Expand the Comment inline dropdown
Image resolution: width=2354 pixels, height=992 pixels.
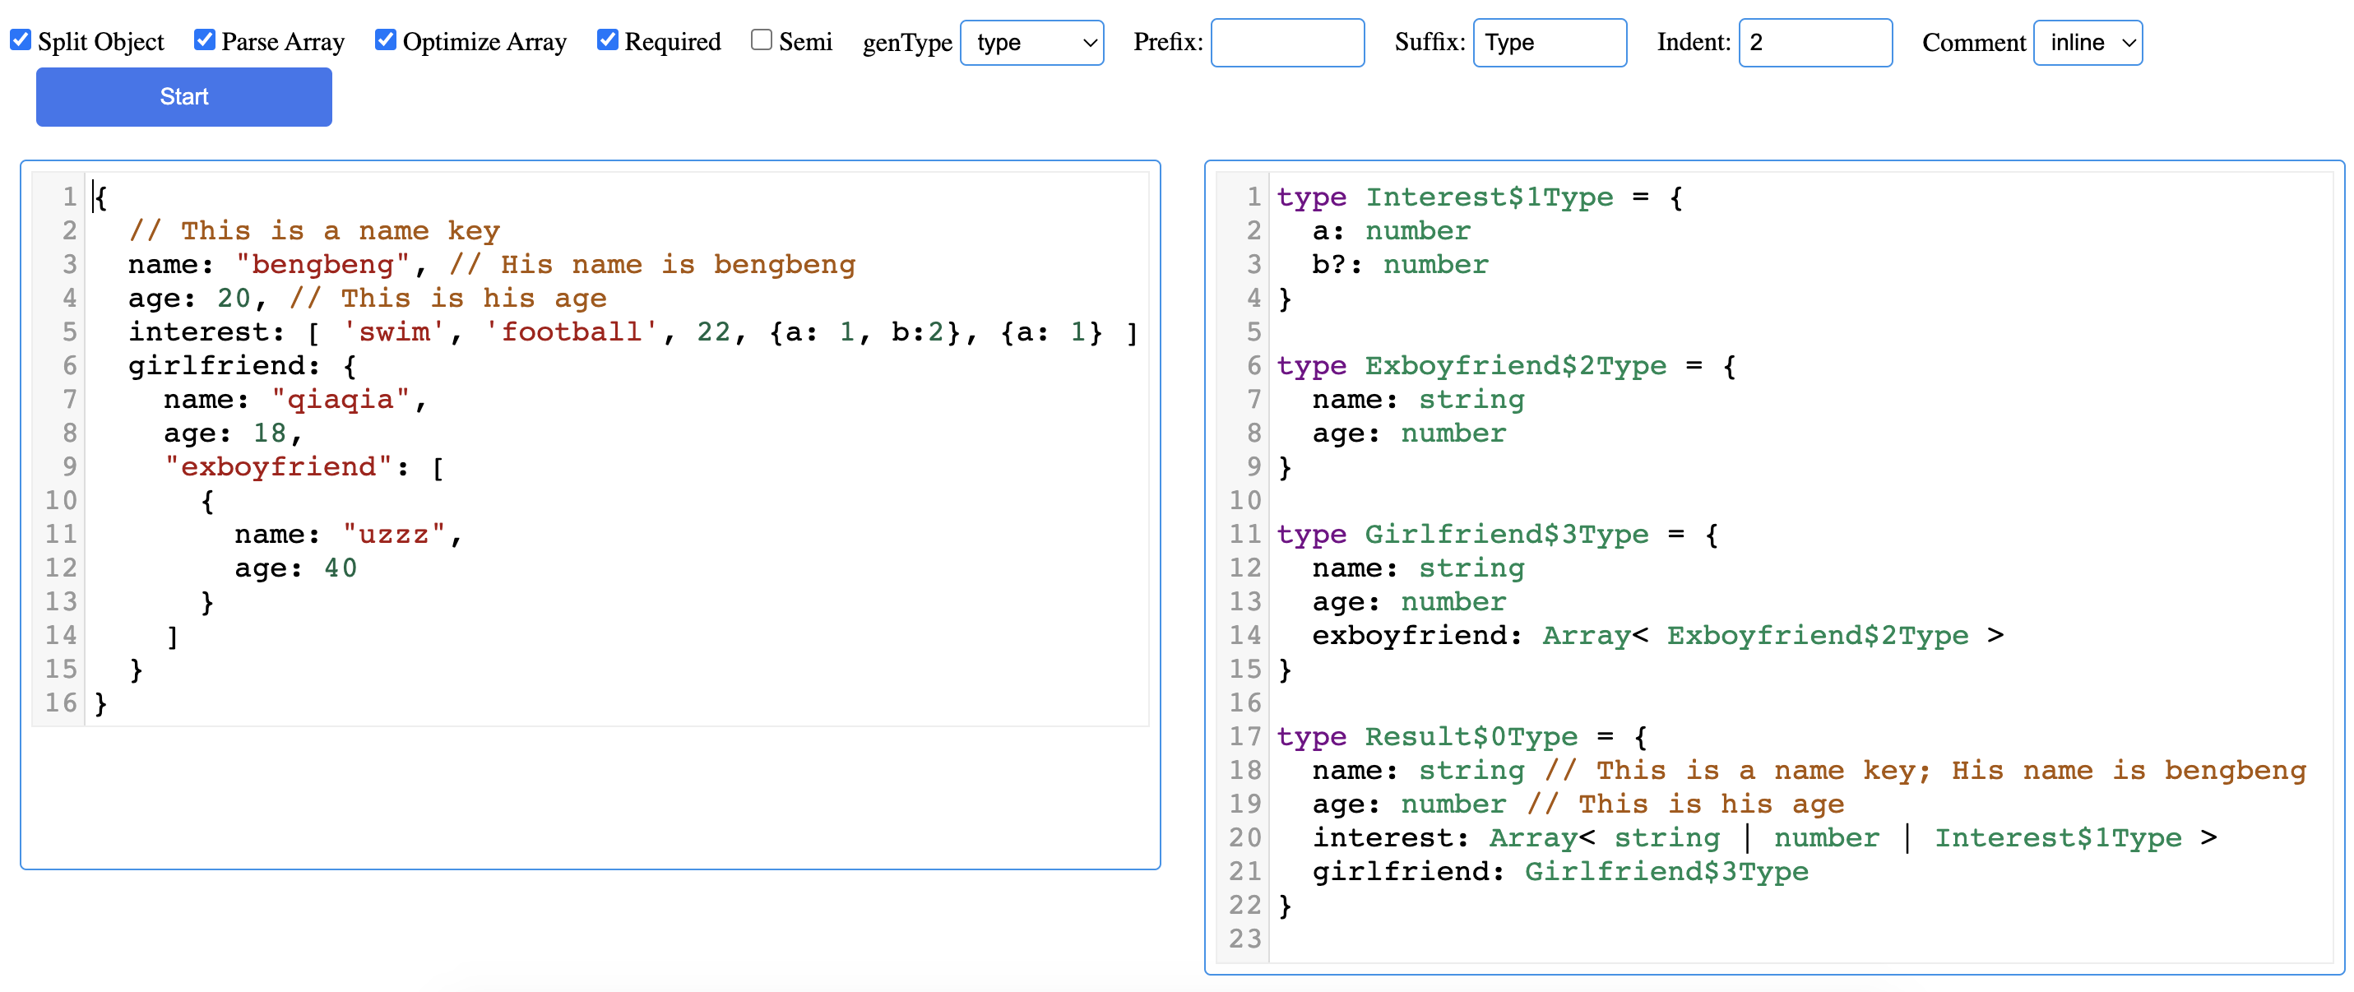[x=2088, y=43]
